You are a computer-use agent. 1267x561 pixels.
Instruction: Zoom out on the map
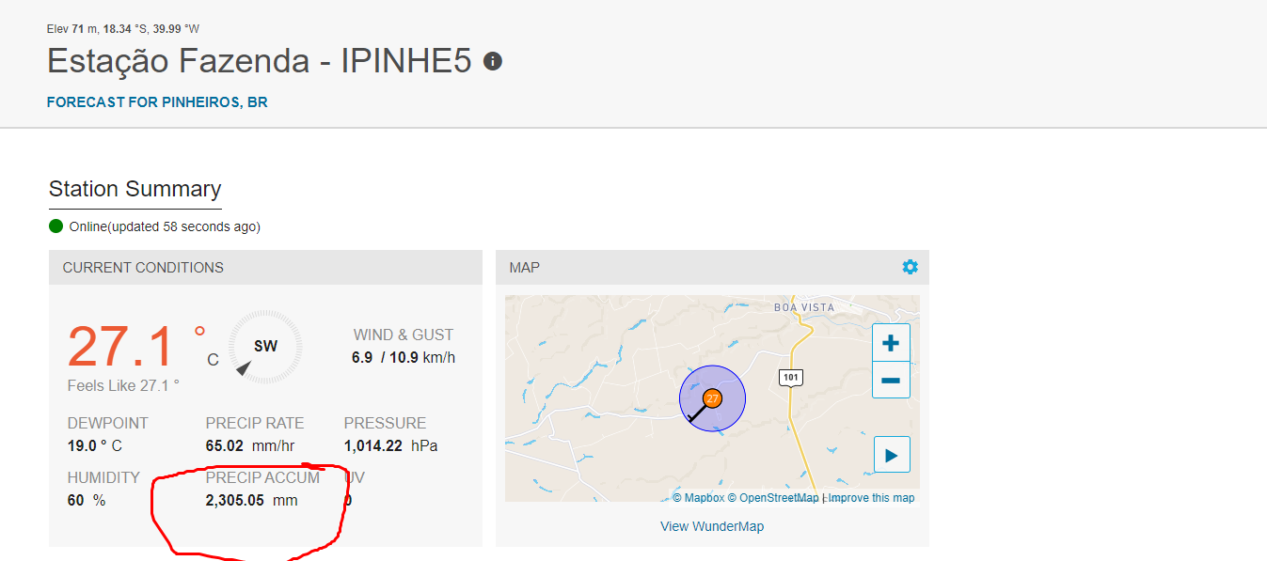(891, 380)
